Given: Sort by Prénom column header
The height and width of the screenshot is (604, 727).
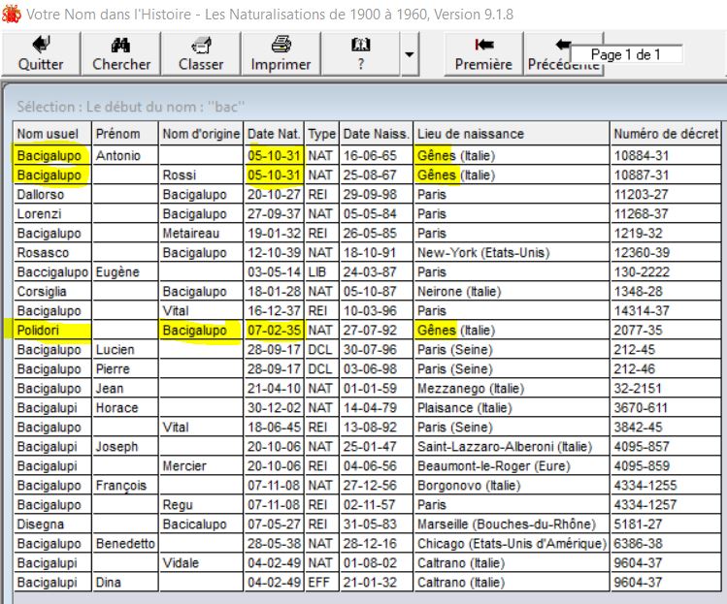Looking at the screenshot, I should [125, 134].
